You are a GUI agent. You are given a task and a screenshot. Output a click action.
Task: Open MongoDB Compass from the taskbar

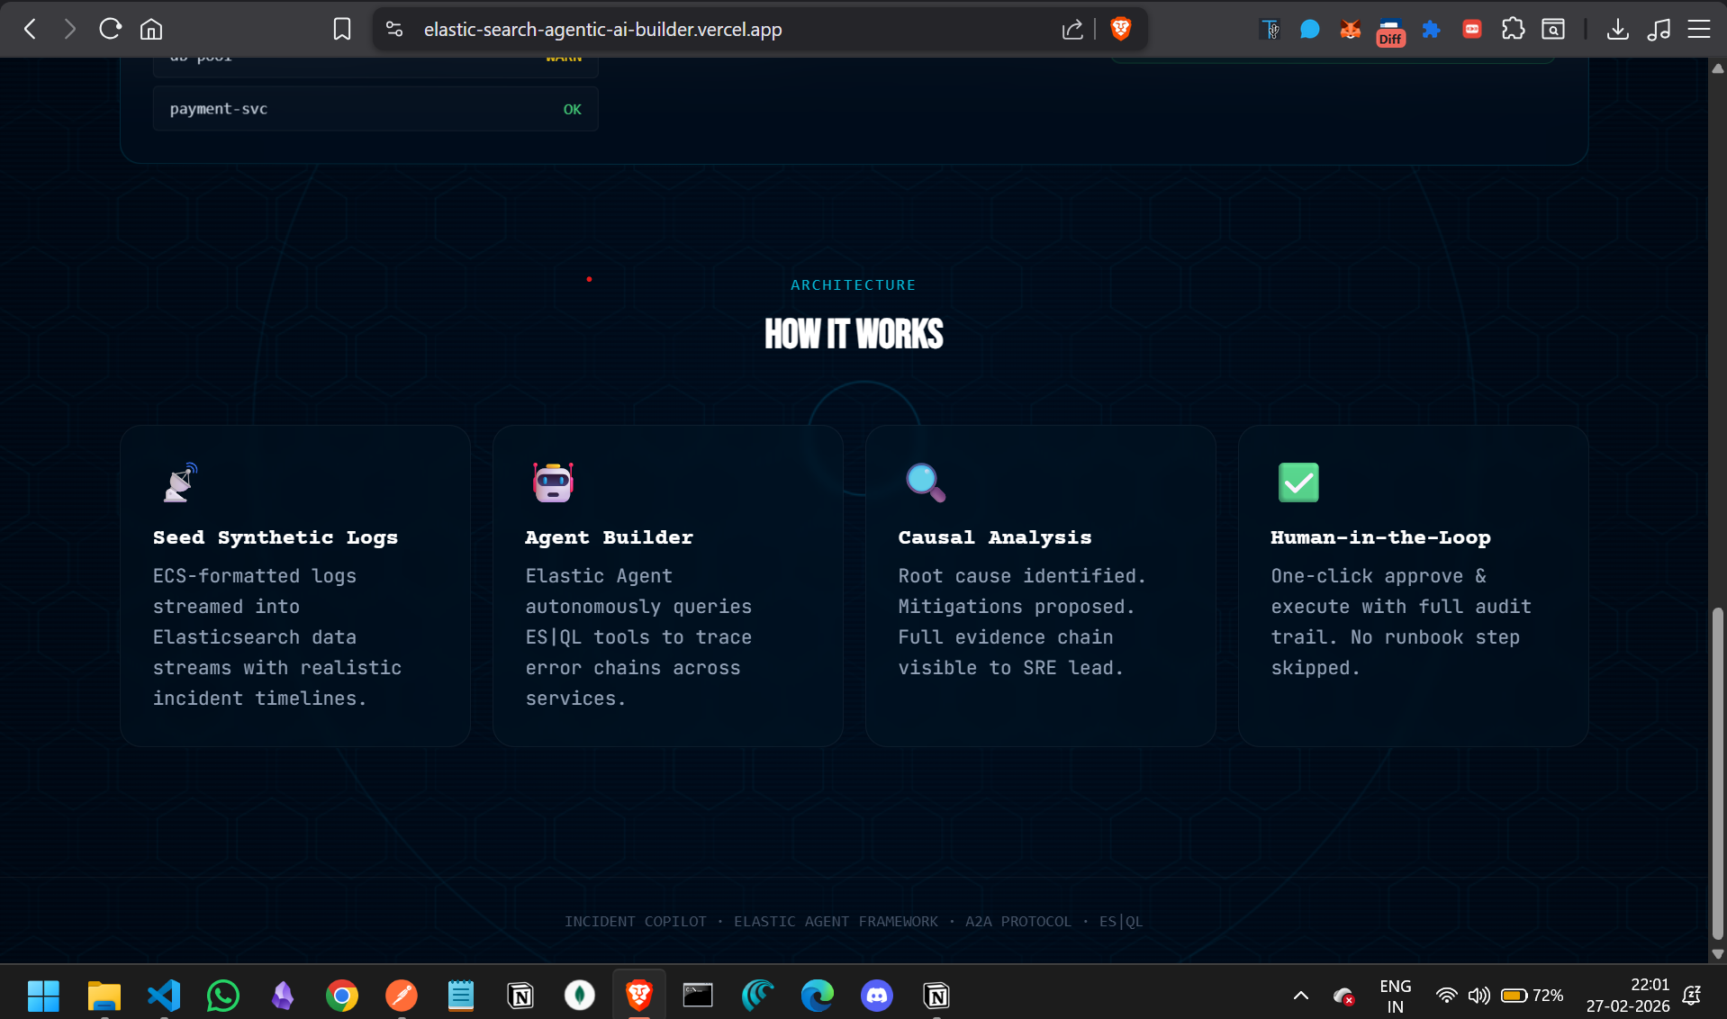[580, 996]
